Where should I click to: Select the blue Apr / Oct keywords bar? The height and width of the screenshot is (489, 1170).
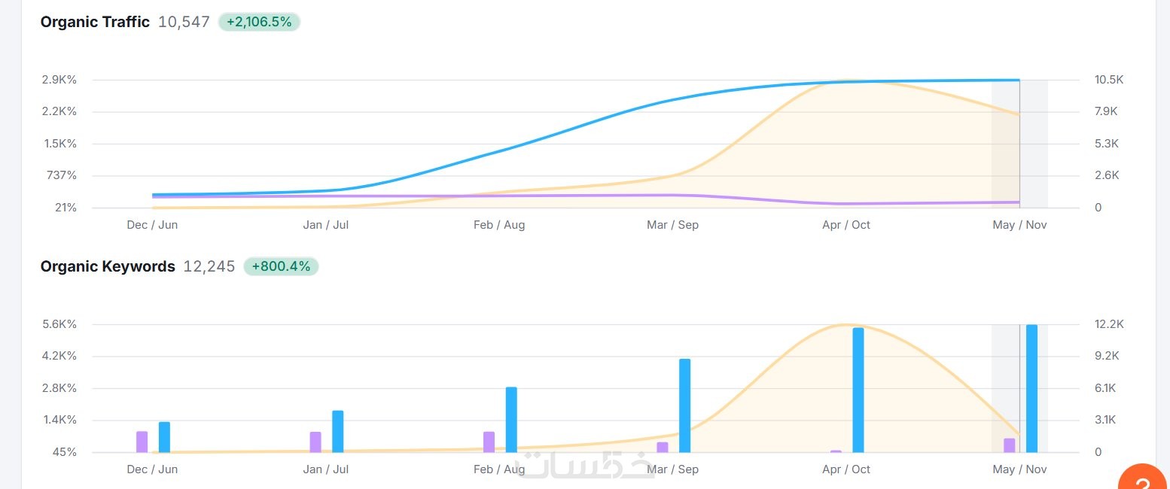pyautogui.click(x=858, y=390)
